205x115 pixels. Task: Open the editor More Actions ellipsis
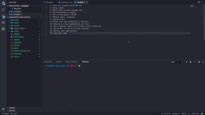click(203, 2)
